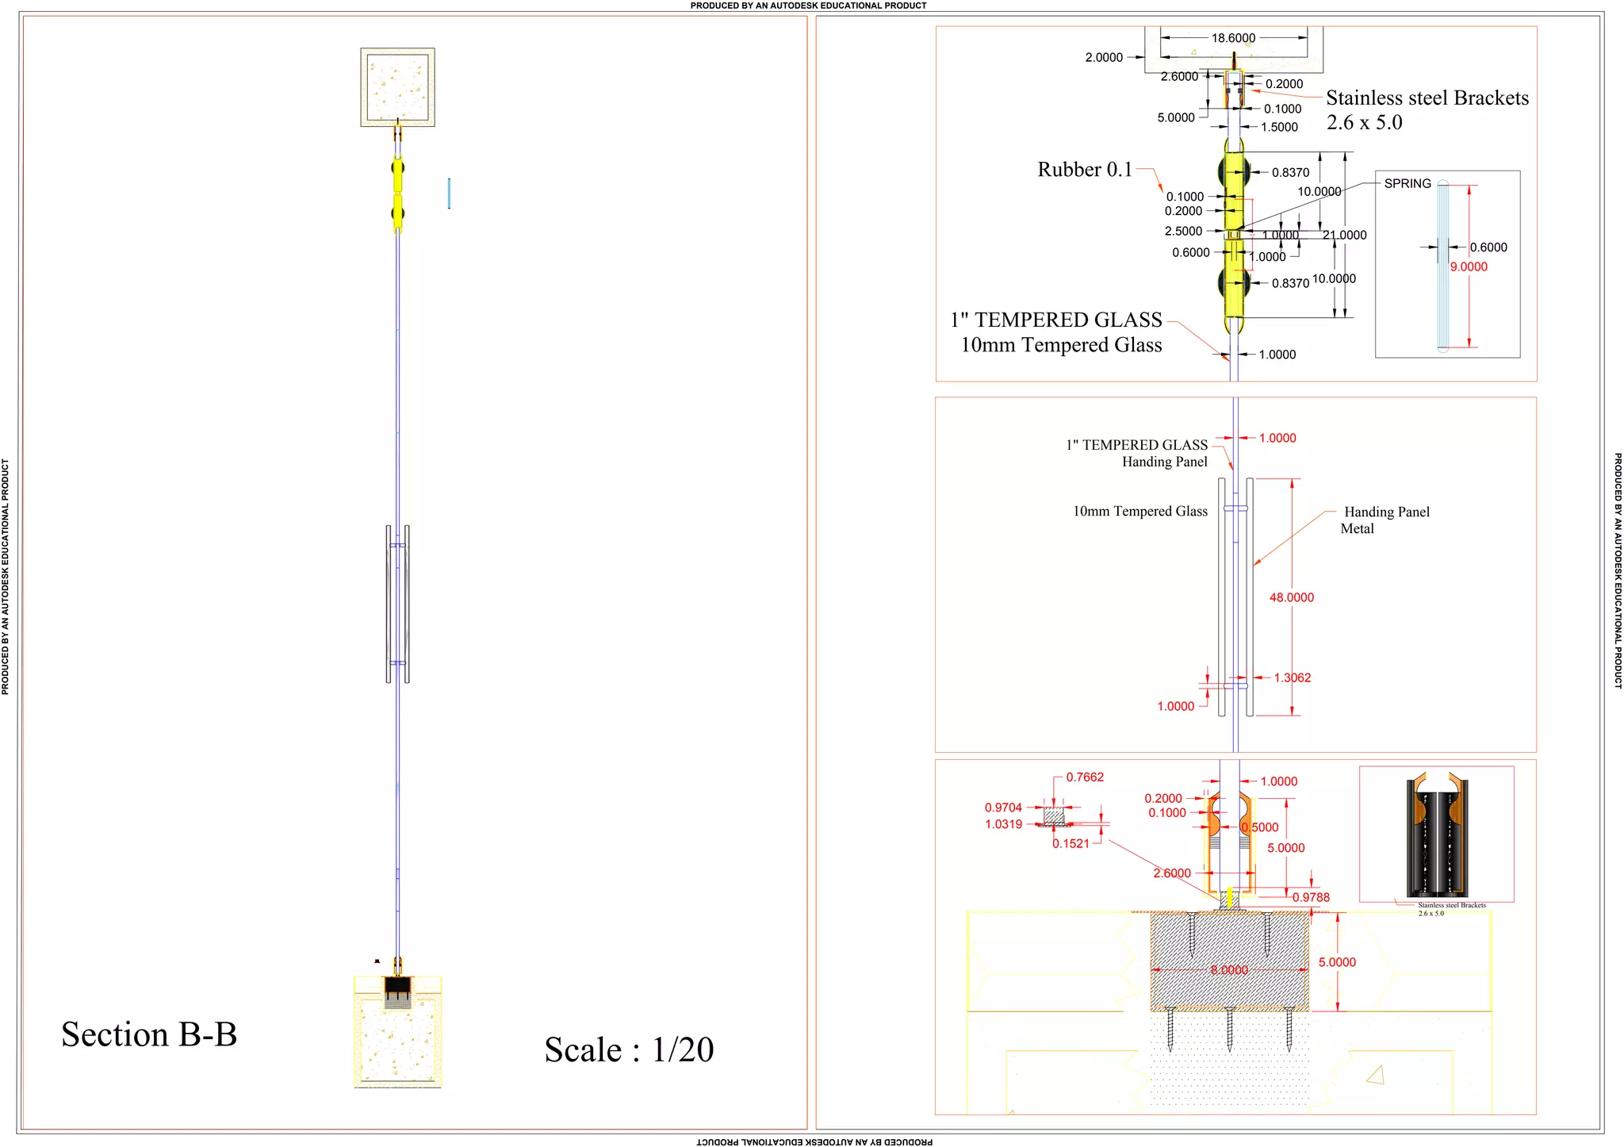Select the '2.5000' dimension text
This screenshot has height=1147, width=1624.
[x=1183, y=231]
